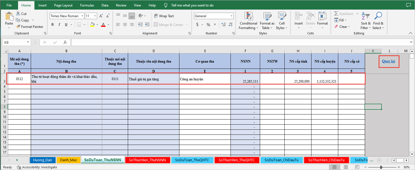The height and width of the screenshot is (170, 415).
Task: Open the Page Layout ribbon tab
Action: tap(63, 5)
